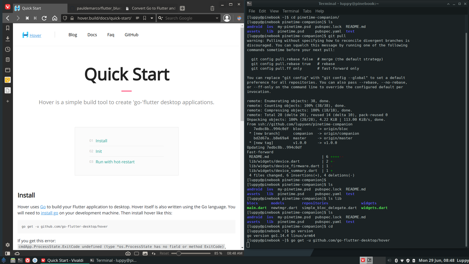Open the Downloads panel in the sidebar
469x264 pixels.
8,39
